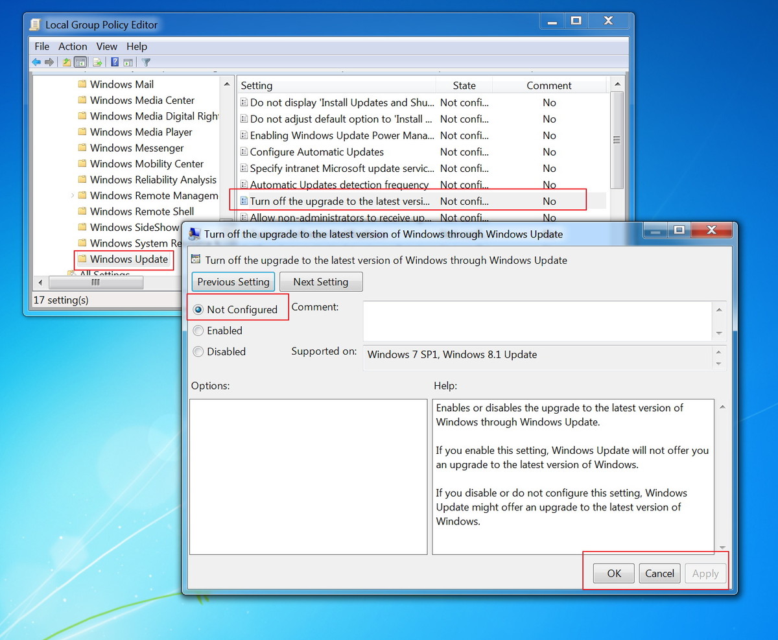Click the Comment field scroll-down arrow
Image resolution: width=778 pixels, height=640 pixels.
click(x=720, y=333)
